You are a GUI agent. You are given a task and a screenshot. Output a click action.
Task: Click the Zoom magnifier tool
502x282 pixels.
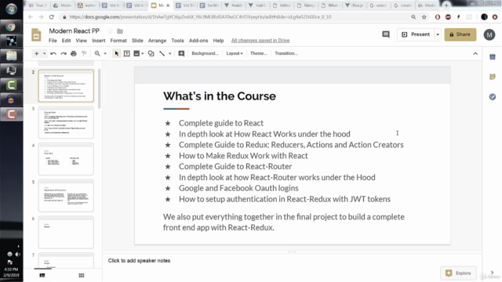pos(97,53)
